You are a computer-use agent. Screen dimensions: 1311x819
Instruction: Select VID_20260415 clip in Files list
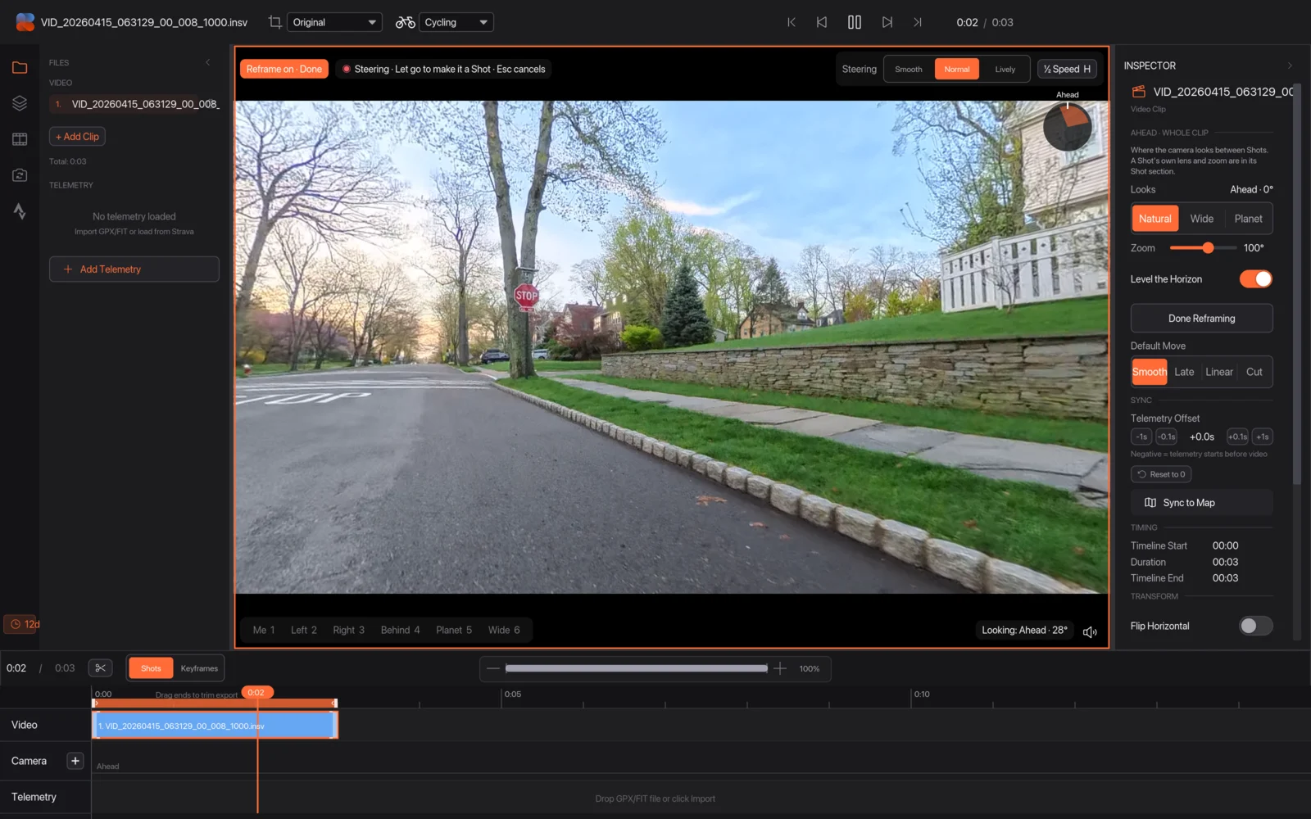[135, 104]
